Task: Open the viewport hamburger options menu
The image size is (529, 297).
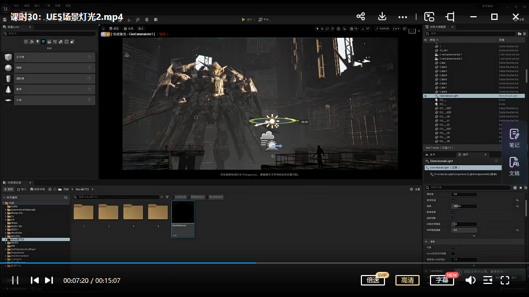Action: (104, 29)
